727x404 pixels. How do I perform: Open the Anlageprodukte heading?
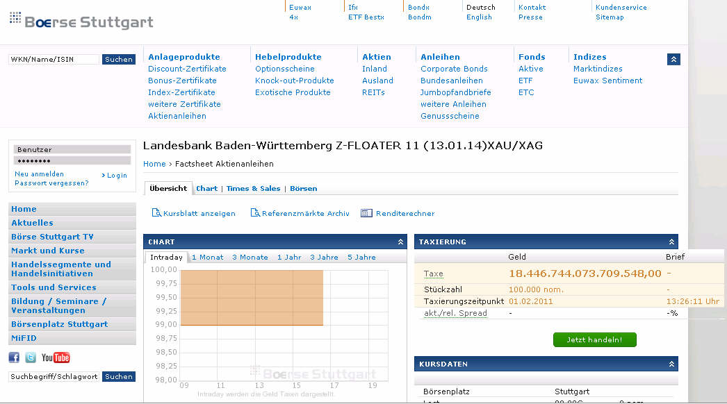184,57
